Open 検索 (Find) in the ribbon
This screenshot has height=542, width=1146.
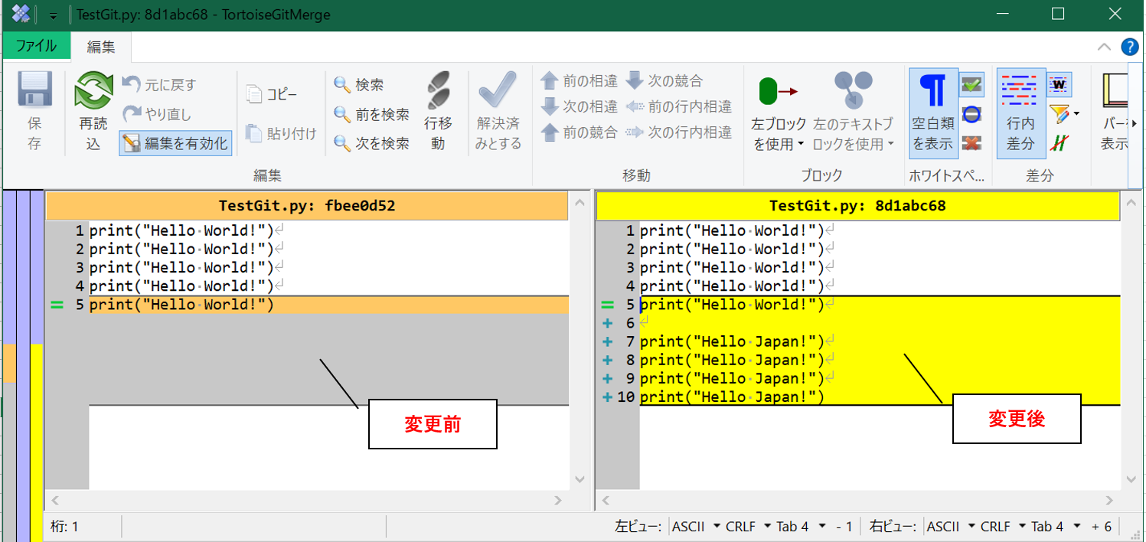(x=360, y=84)
